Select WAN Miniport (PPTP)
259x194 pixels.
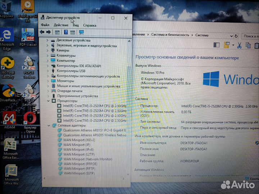pos(79,168)
